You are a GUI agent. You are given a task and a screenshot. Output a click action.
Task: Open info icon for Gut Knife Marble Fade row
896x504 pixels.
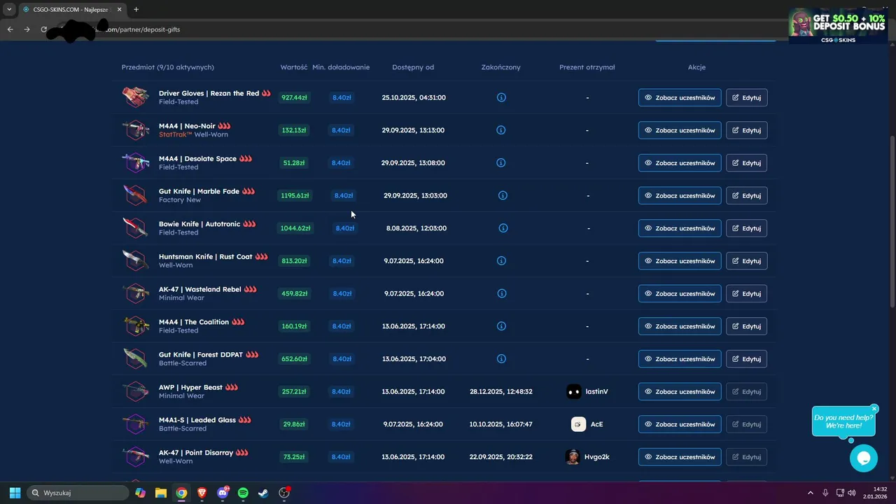coord(503,195)
